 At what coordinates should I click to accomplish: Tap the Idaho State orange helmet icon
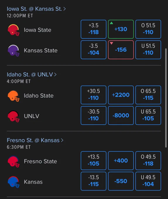(13, 96)
